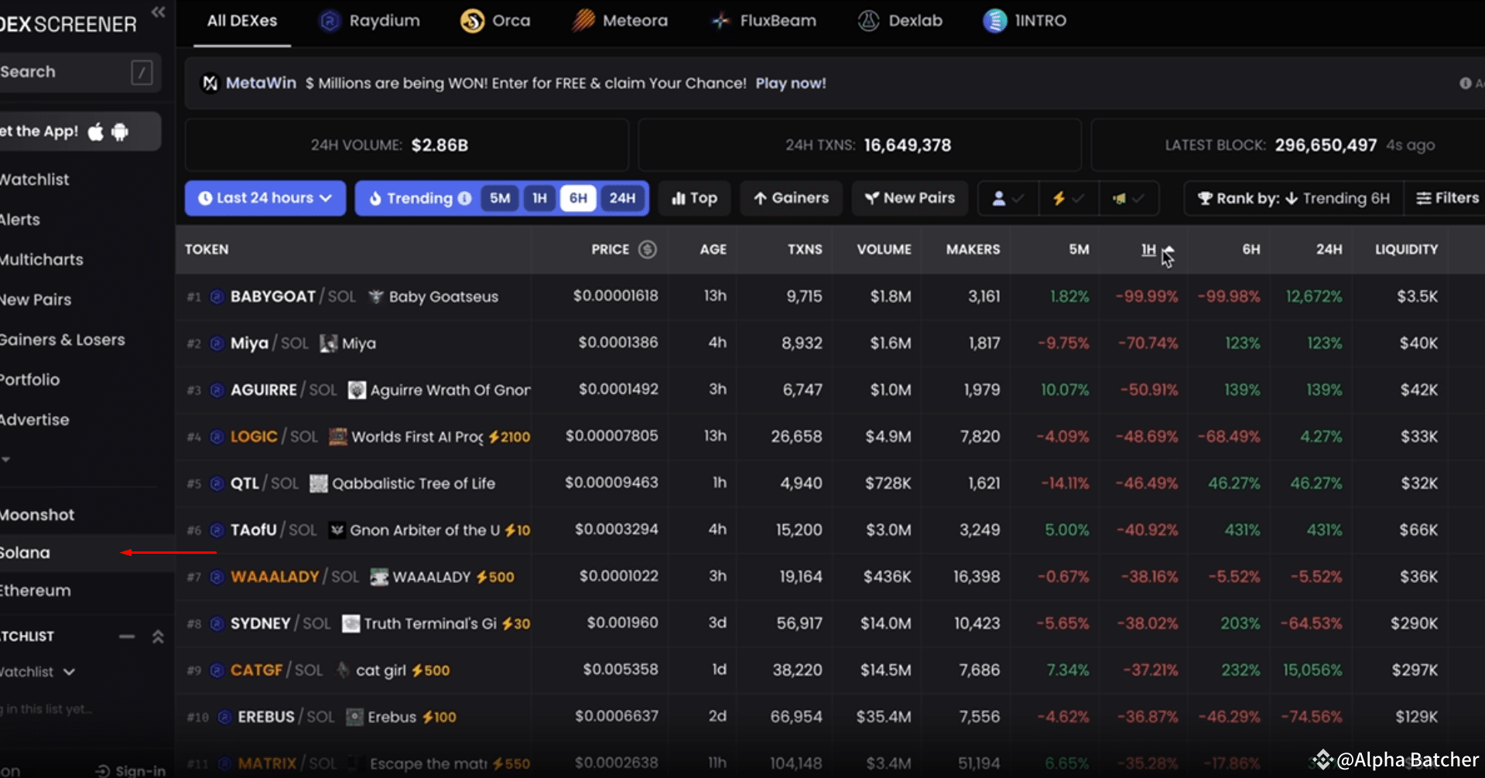
Task: Open FluxBeam DEX tab
Action: [764, 21]
